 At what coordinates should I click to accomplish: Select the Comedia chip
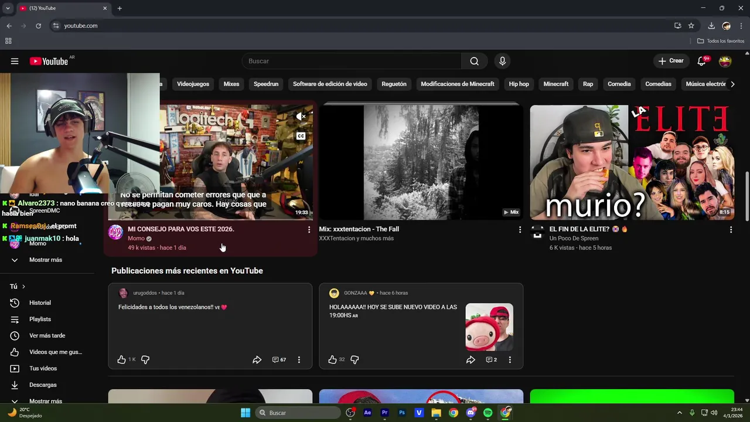619,84
